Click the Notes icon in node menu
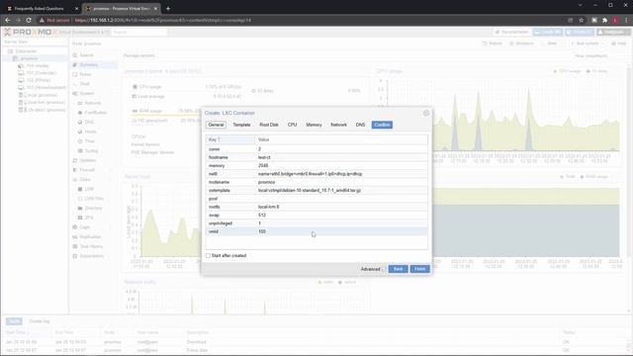 tap(75, 75)
